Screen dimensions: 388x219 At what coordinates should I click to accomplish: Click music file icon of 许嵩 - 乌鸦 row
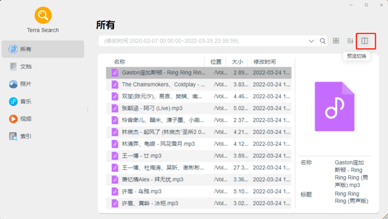click(x=115, y=191)
